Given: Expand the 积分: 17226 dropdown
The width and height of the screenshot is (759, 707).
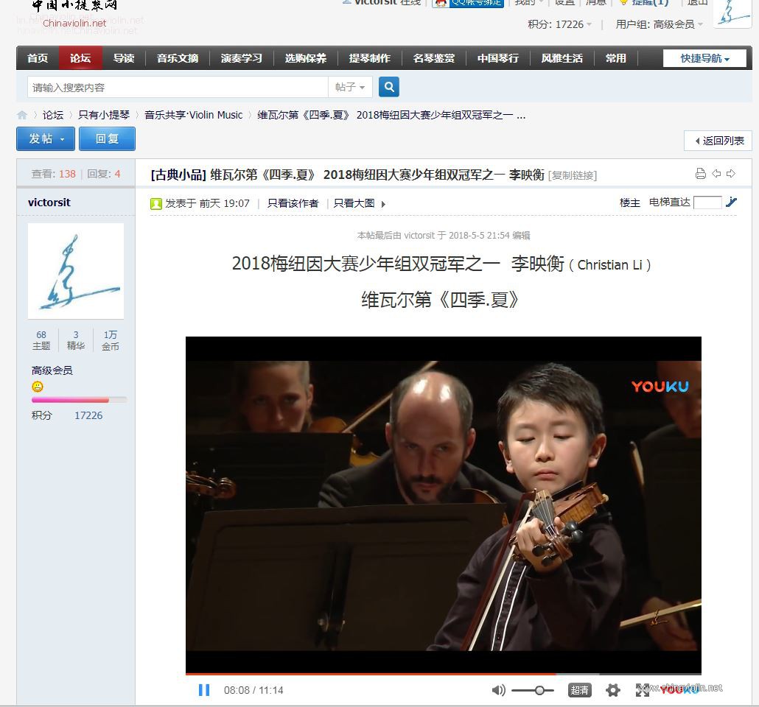Looking at the screenshot, I should point(559,24).
